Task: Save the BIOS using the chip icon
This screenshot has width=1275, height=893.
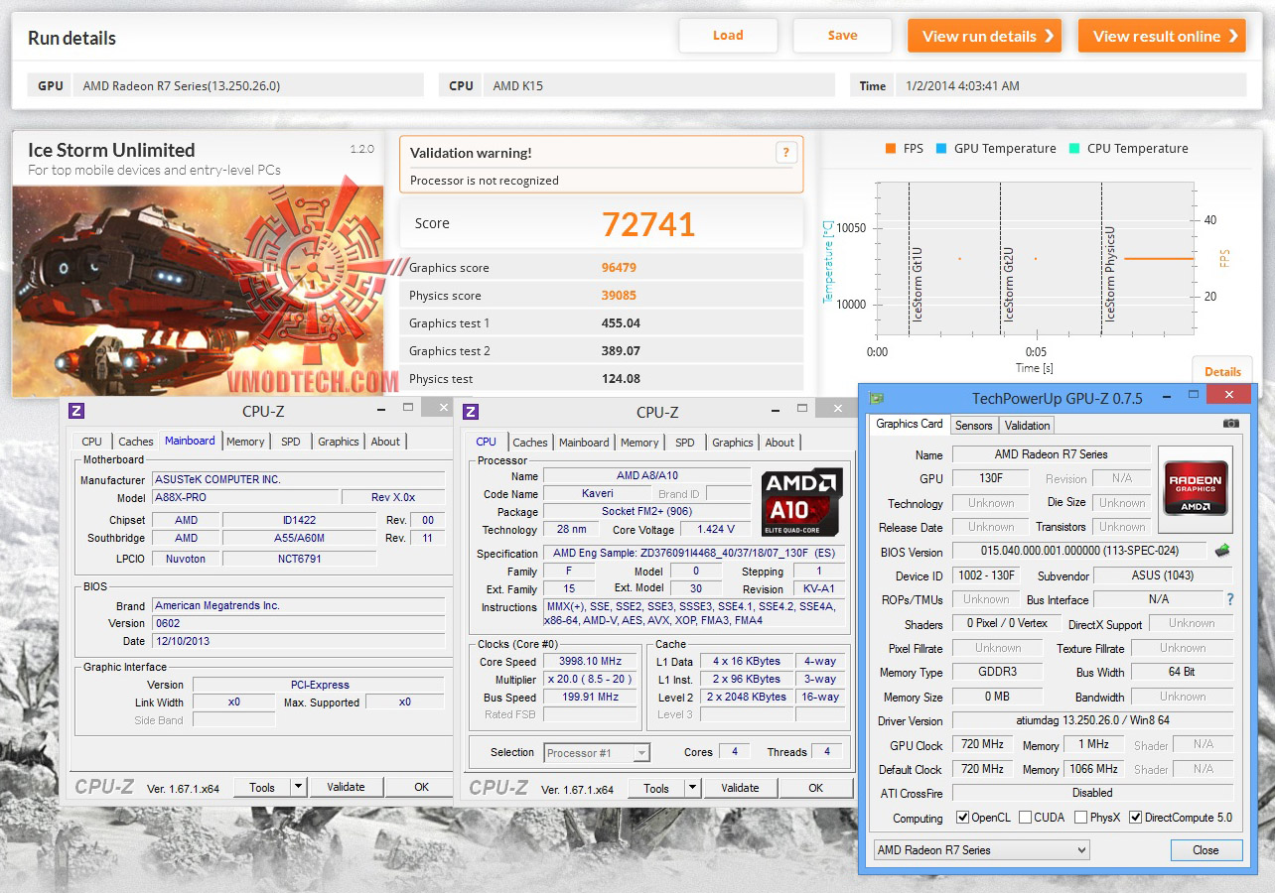Action: [x=1221, y=551]
